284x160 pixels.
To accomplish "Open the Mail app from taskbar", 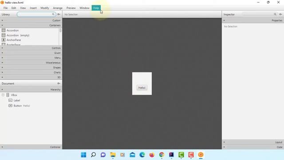I will (x=132, y=155).
